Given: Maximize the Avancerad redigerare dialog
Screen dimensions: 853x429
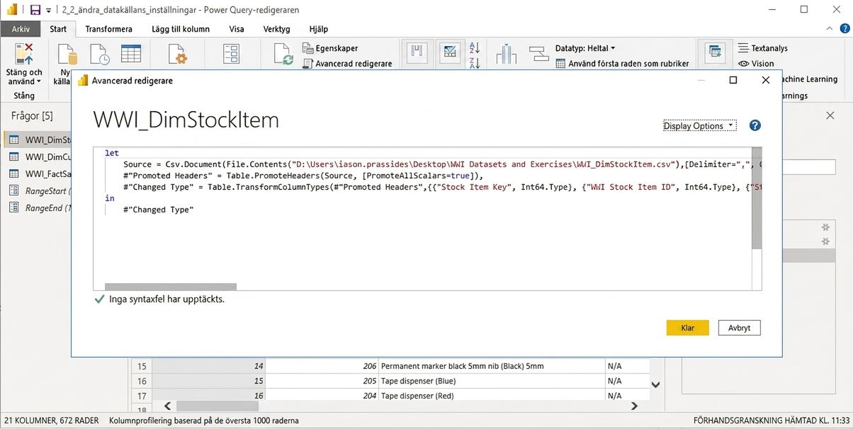Looking at the screenshot, I should point(733,80).
